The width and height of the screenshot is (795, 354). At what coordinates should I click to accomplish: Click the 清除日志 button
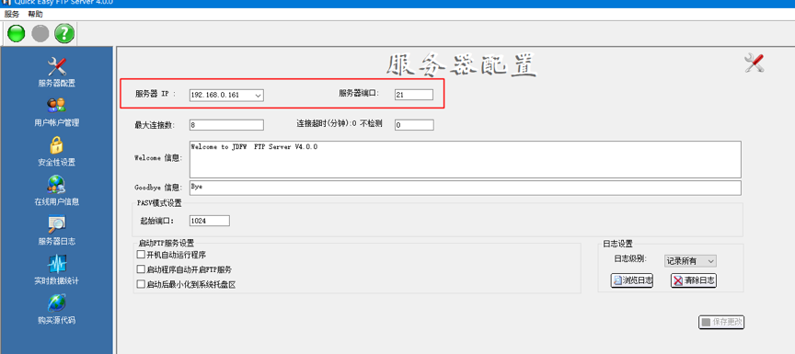tap(694, 280)
